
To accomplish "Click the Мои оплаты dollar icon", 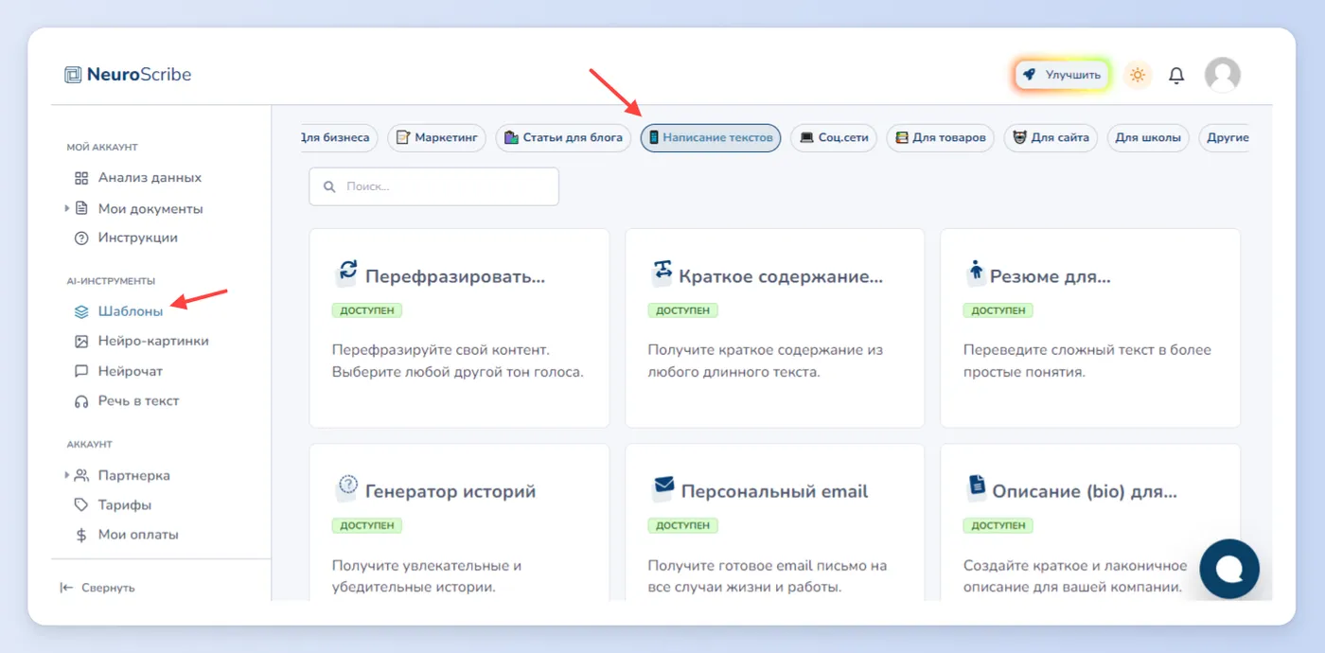I will pyautogui.click(x=81, y=535).
